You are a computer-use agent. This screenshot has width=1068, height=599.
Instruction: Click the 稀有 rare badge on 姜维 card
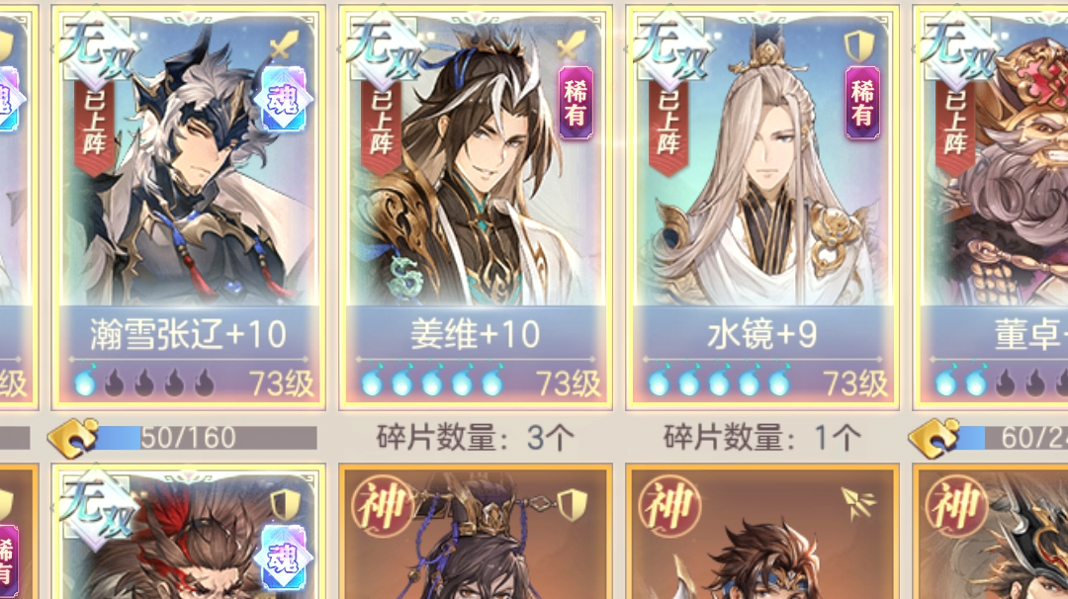tap(576, 104)
